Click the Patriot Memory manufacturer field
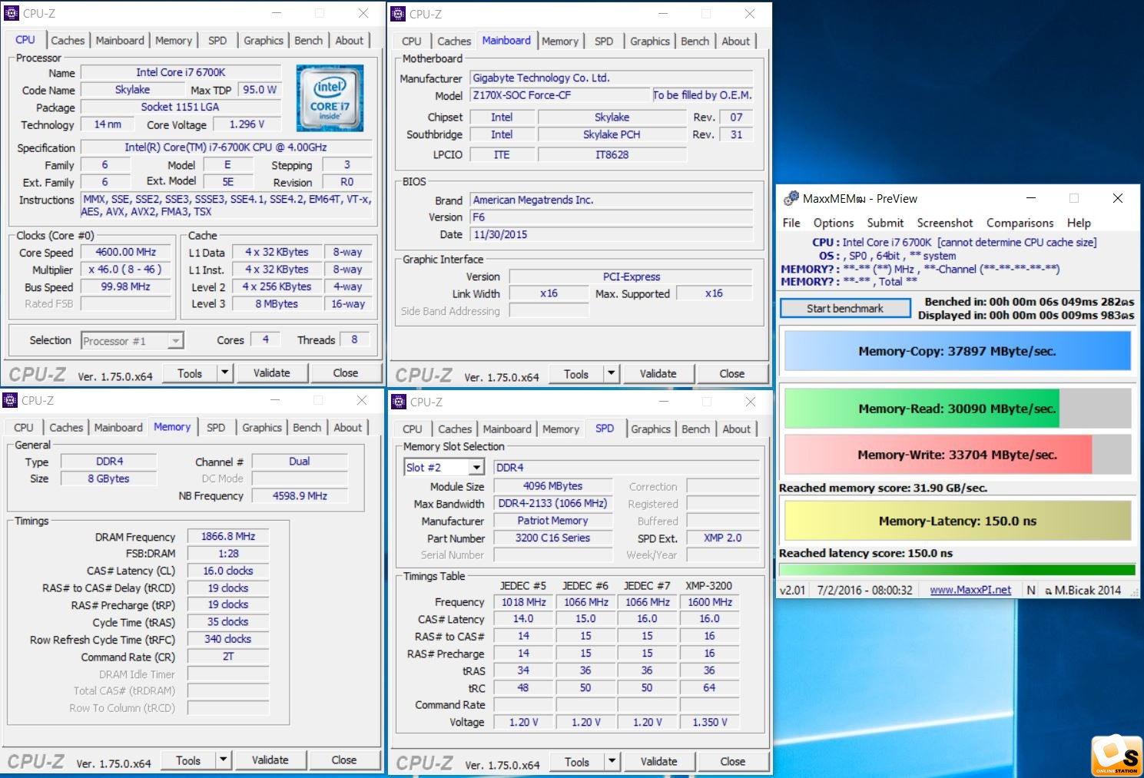The image size is (1144, 778). 552,521
